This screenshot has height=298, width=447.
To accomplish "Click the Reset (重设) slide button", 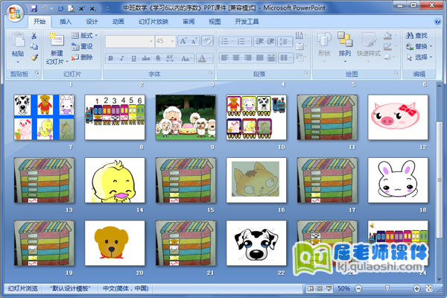I will click(x=85, y=46).
